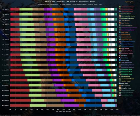Select the Mistweaver Monk icon
This screenshot has height=116, width=140.
pos(120,72)
